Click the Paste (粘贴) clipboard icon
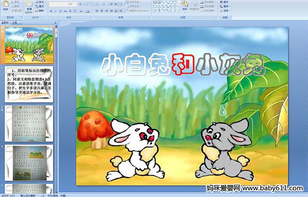 coord(6,4)
